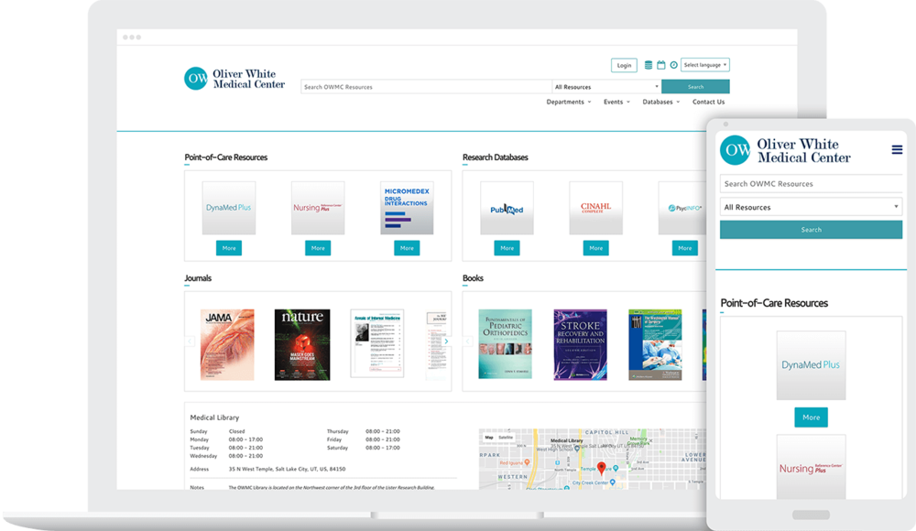Expand the Events menu
The height and width of the screenshot is (531, 916).
click(x=616, y=102)
